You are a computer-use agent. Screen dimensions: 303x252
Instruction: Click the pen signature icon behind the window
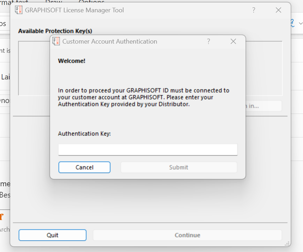click(x=292, y=23)
